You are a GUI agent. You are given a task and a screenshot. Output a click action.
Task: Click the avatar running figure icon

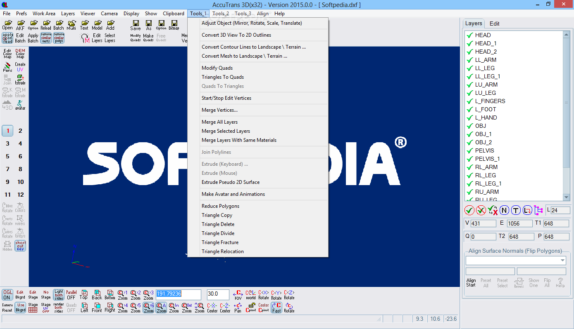(20, 105)
